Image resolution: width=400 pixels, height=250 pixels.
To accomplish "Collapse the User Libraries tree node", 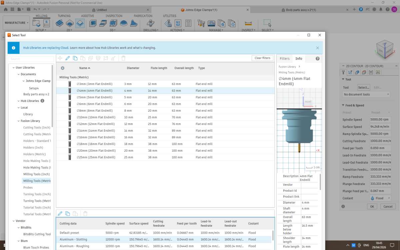I will click(x=13, y=68).
